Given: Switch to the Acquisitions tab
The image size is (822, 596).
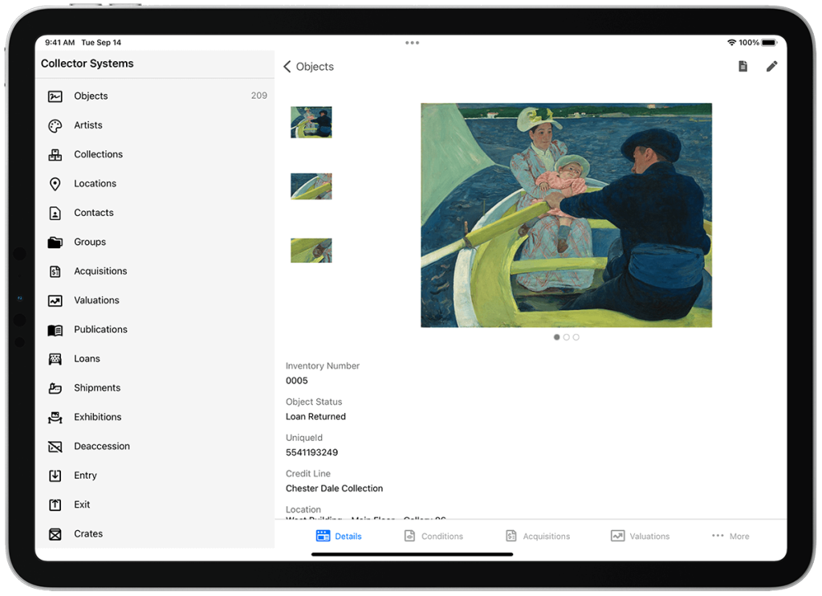Looking at the screenshot, I should (x=537, y=536).
